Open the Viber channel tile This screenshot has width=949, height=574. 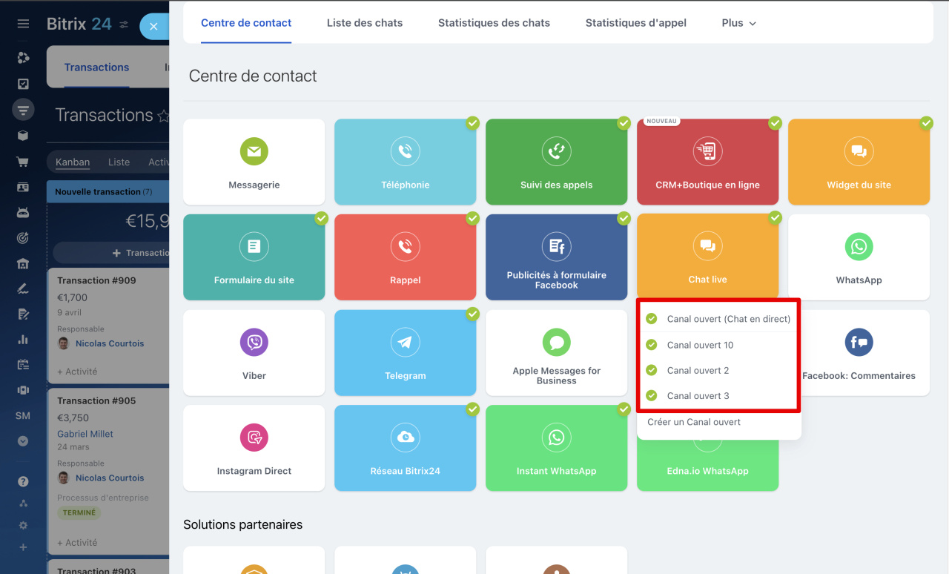[254, 352]
